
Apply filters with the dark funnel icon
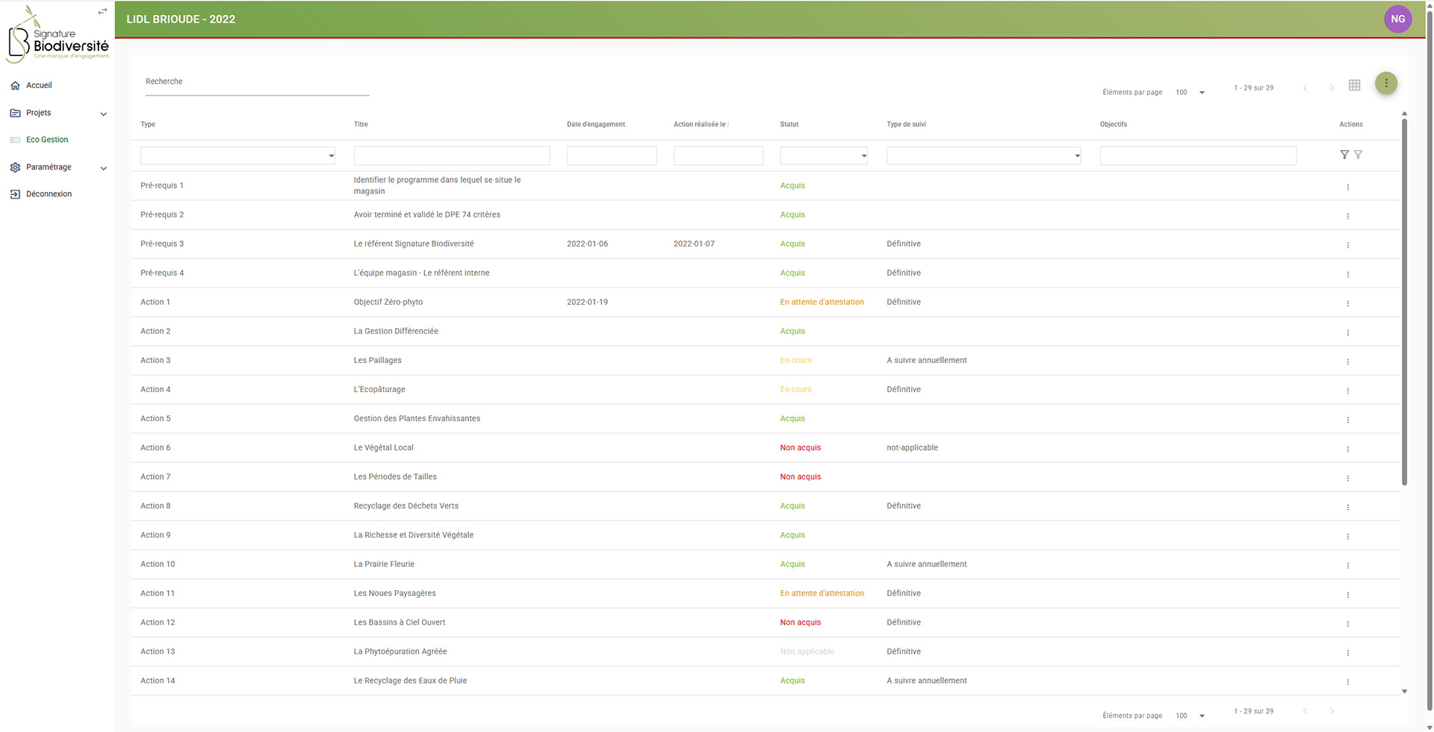tap(1344, 155)
